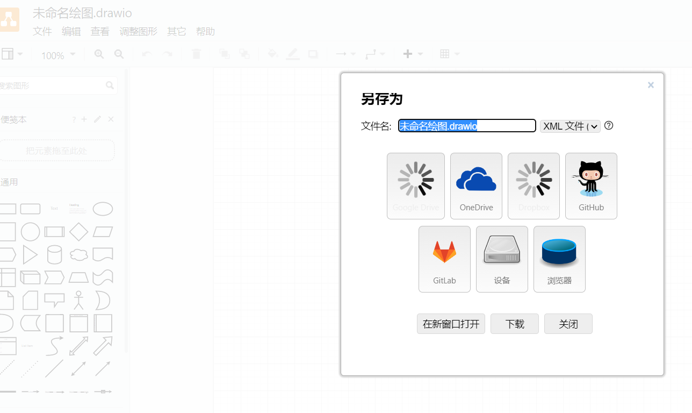Click the 关闭 button
The width and height of the screenshot is (692, 413).
point(568,324)
